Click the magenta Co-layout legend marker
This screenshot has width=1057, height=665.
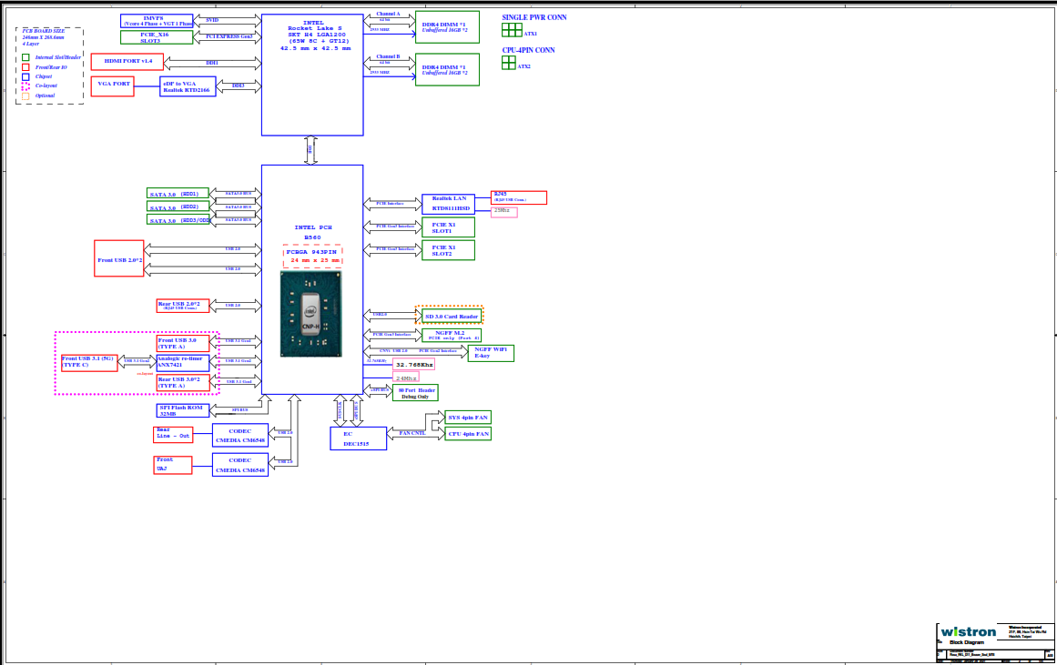point(25,86)
